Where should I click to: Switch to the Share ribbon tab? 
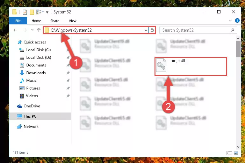55,21
